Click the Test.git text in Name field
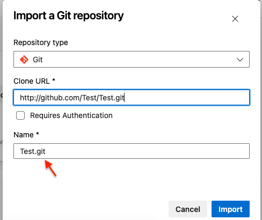 click(33, 151)
